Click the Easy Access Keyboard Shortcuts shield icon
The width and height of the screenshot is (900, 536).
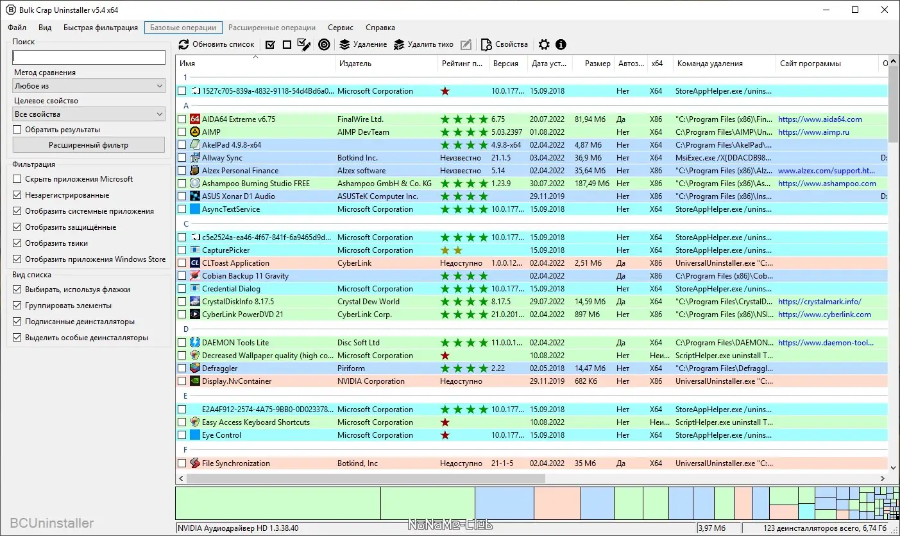click(x=195, y=422)
